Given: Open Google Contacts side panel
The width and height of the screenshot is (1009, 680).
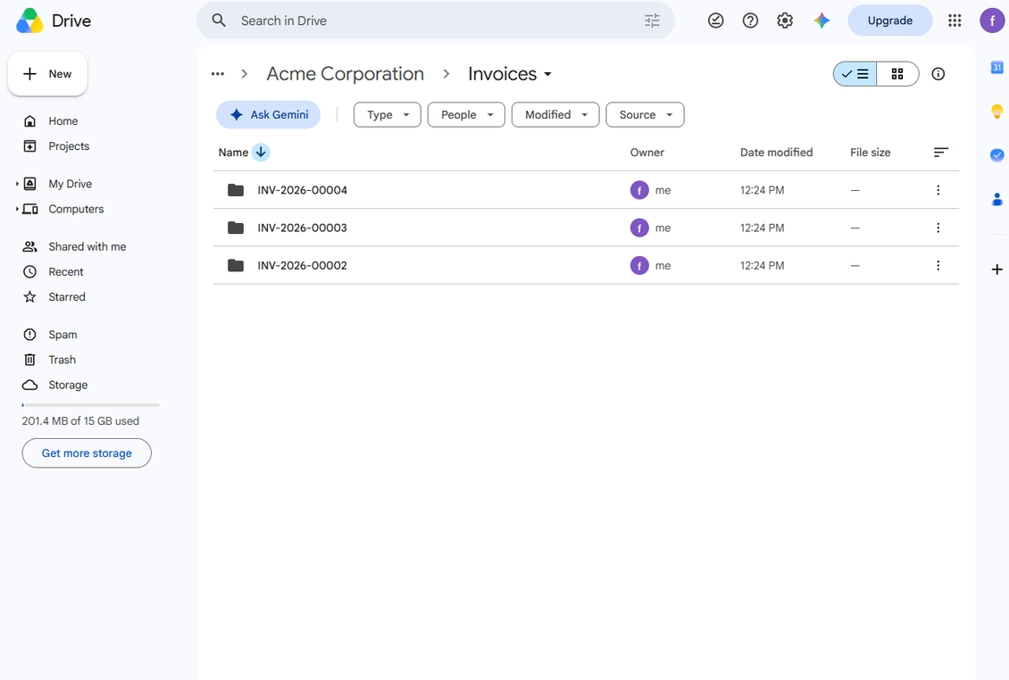Looking at the screenshot, I should click(x=996, y=199).
